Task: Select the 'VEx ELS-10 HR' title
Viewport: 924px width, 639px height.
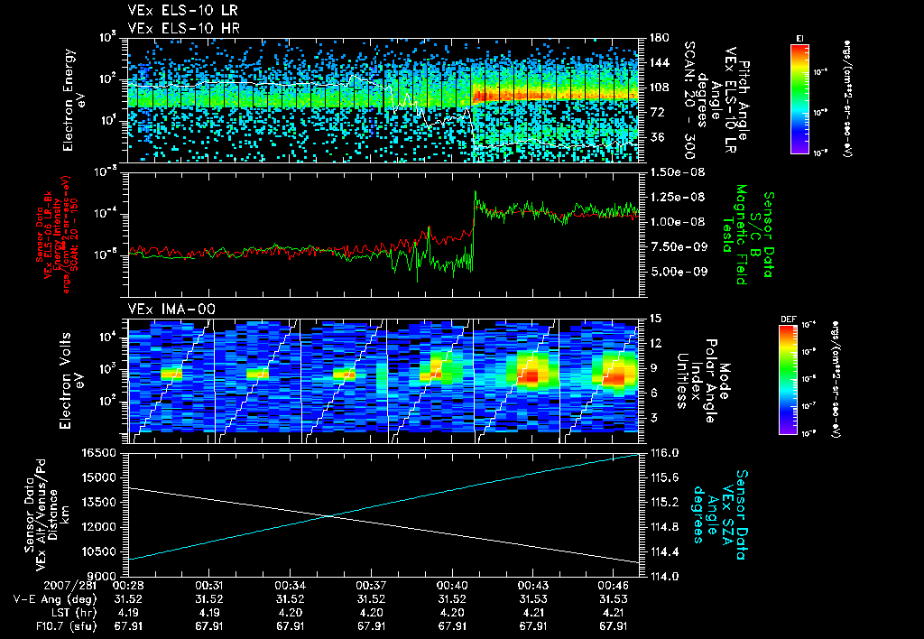Action: pos(183,28)
